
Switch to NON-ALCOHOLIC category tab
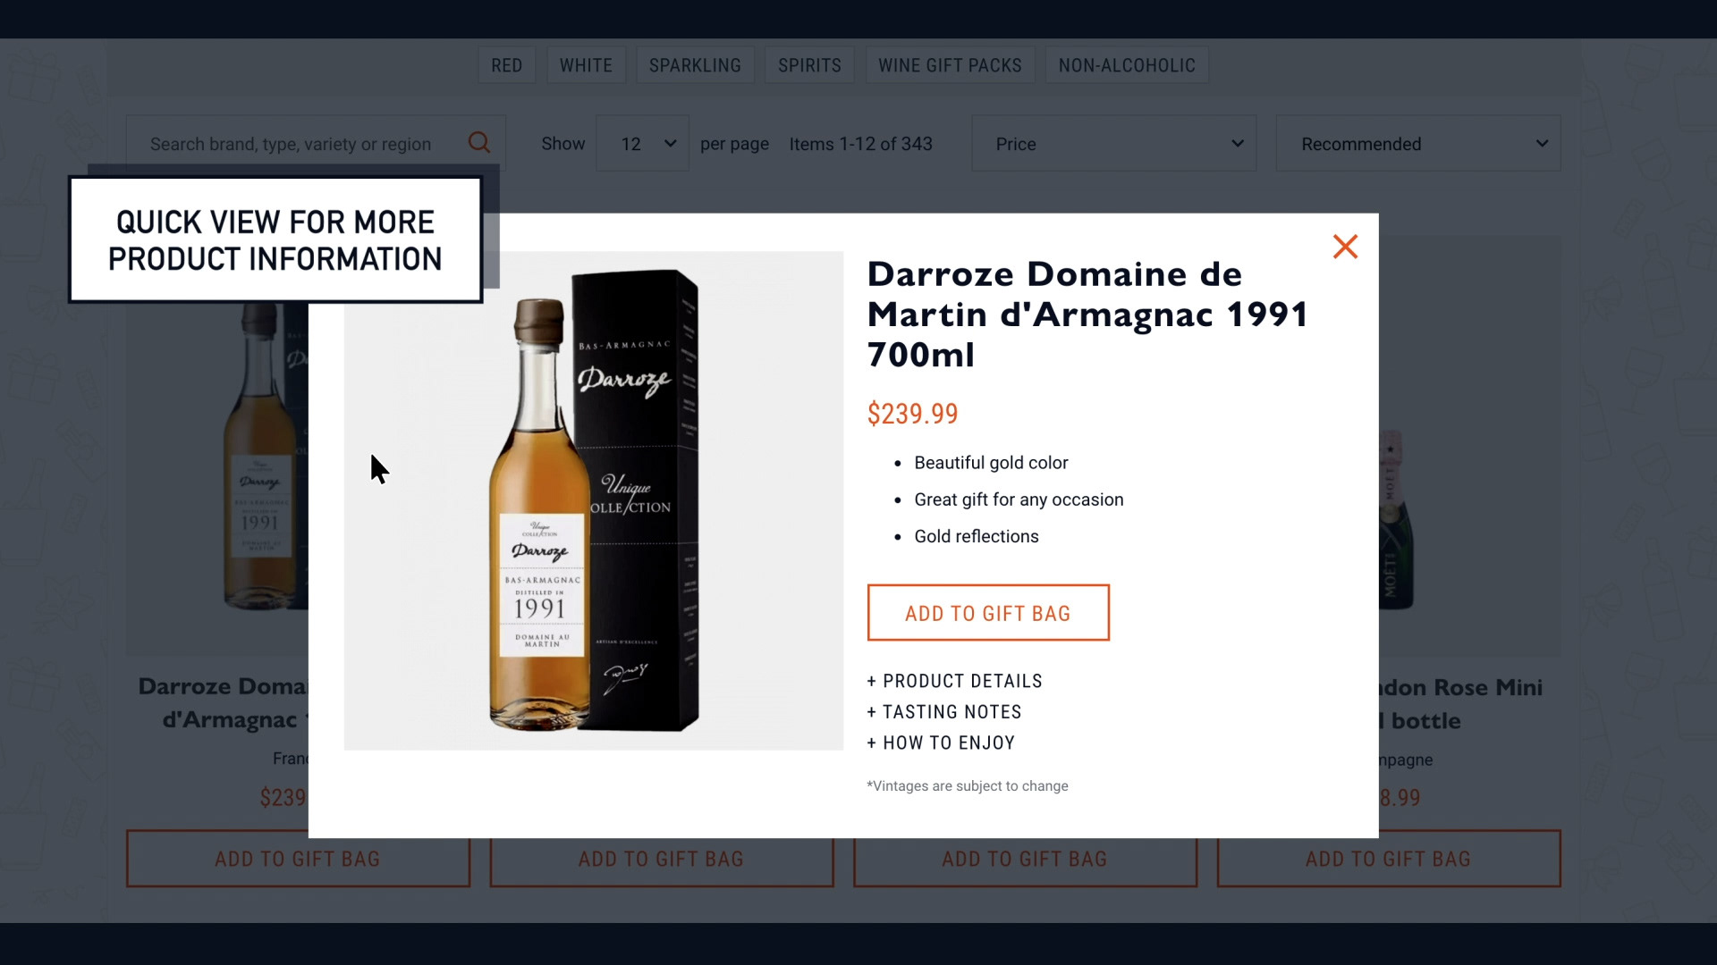[1127, 65]
